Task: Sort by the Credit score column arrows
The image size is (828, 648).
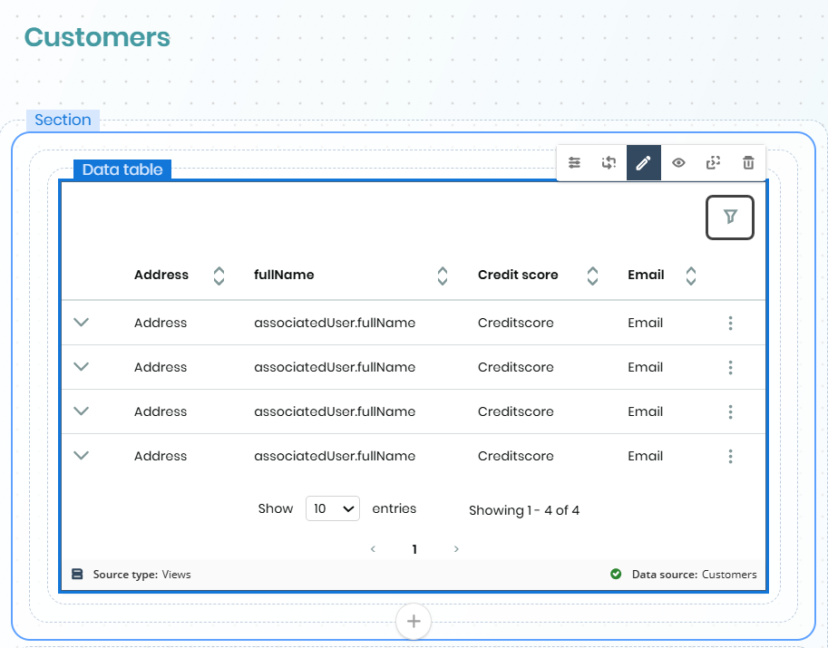Action: (592, 276)
